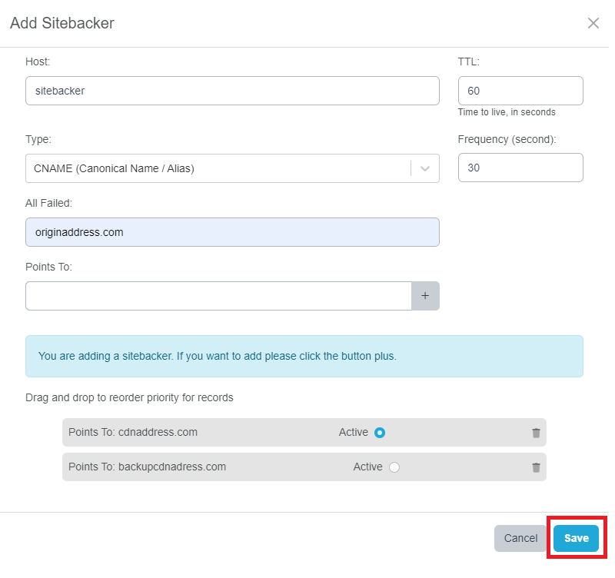Click the plus button beside Points To field
615x578 pixels.
[425, 296]
